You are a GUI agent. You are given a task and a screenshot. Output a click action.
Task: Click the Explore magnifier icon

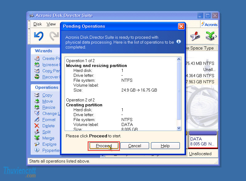pyautogui.click(x=37, y=144)
